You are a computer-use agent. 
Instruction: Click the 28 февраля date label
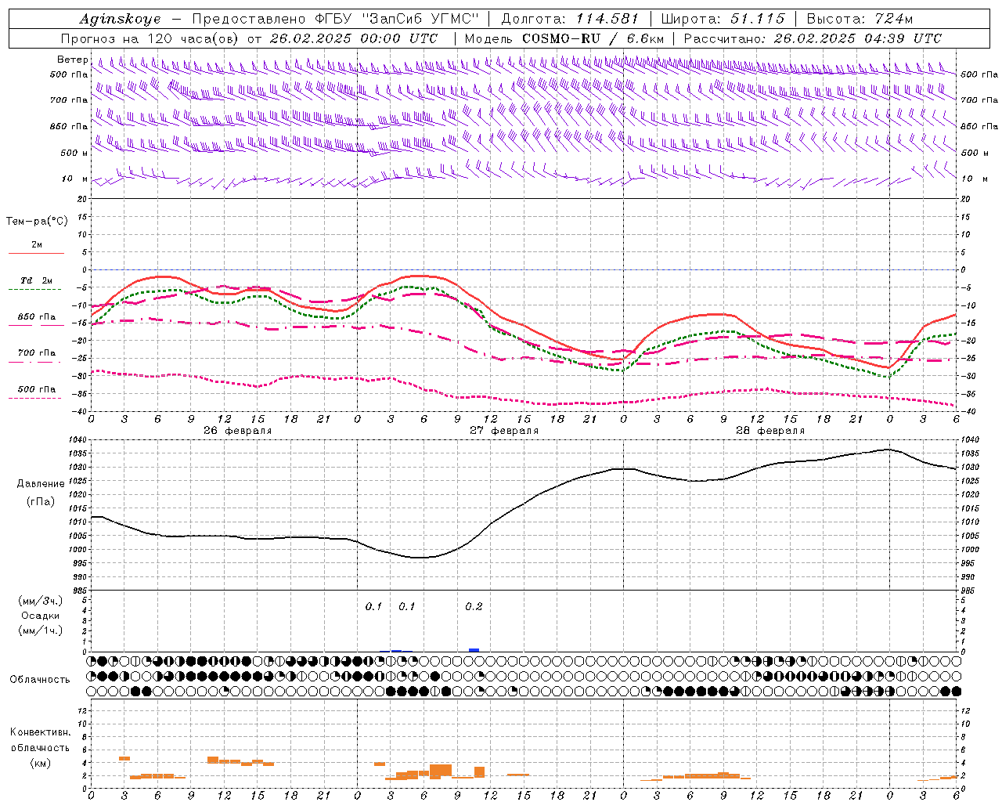770,431
